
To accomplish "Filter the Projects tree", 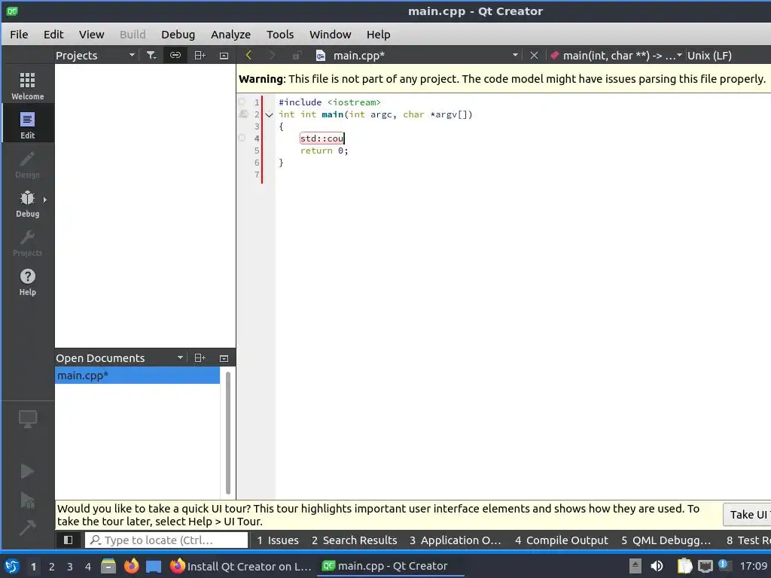I will point(151,56).
